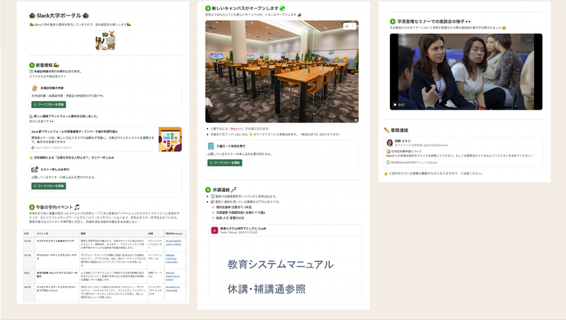Start the 入館カード有効化受付 workflow
Screen dimensions: 566x320
coord(224,163)
